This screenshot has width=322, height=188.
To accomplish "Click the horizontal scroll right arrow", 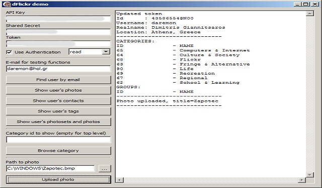I will pyautogui.click(x=302, y=180).
